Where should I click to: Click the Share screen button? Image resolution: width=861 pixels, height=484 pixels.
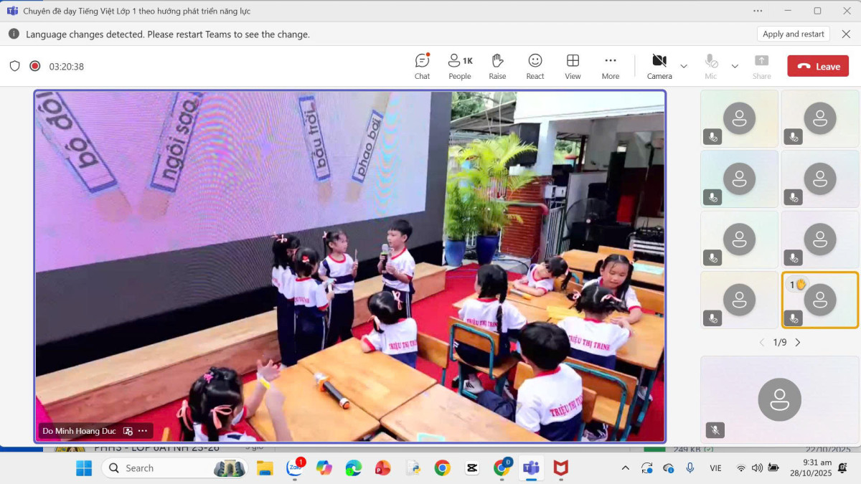tap(761, 66)
